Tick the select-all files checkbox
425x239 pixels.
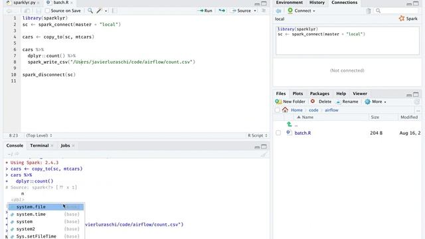tap(278, 110)
